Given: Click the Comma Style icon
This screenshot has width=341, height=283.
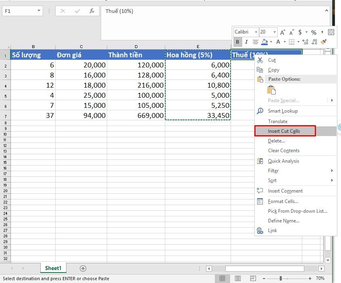Looking at the screenshot, I should [322, 32].
